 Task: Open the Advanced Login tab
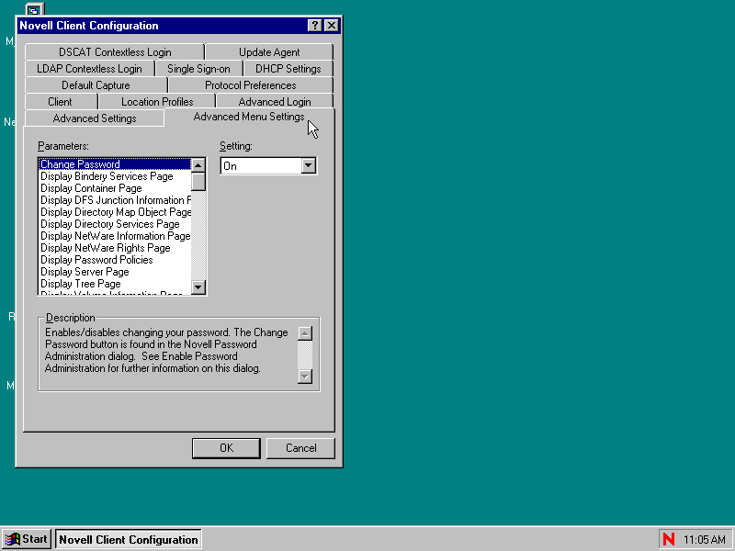[275, 102]
